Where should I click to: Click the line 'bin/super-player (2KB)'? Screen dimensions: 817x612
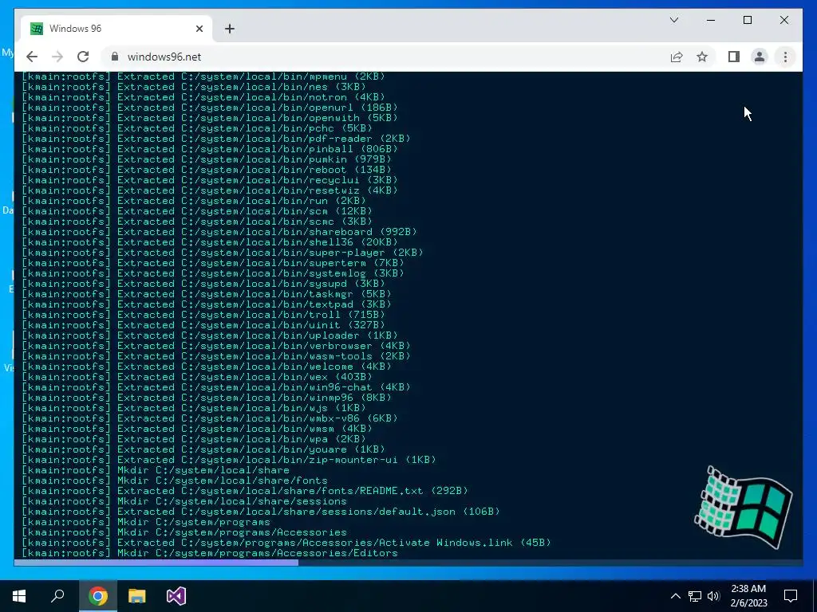tap(223, 253)
